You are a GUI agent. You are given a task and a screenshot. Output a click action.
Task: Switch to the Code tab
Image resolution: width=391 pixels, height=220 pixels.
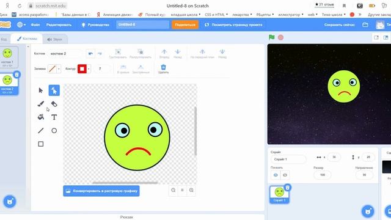pos(4,39)
